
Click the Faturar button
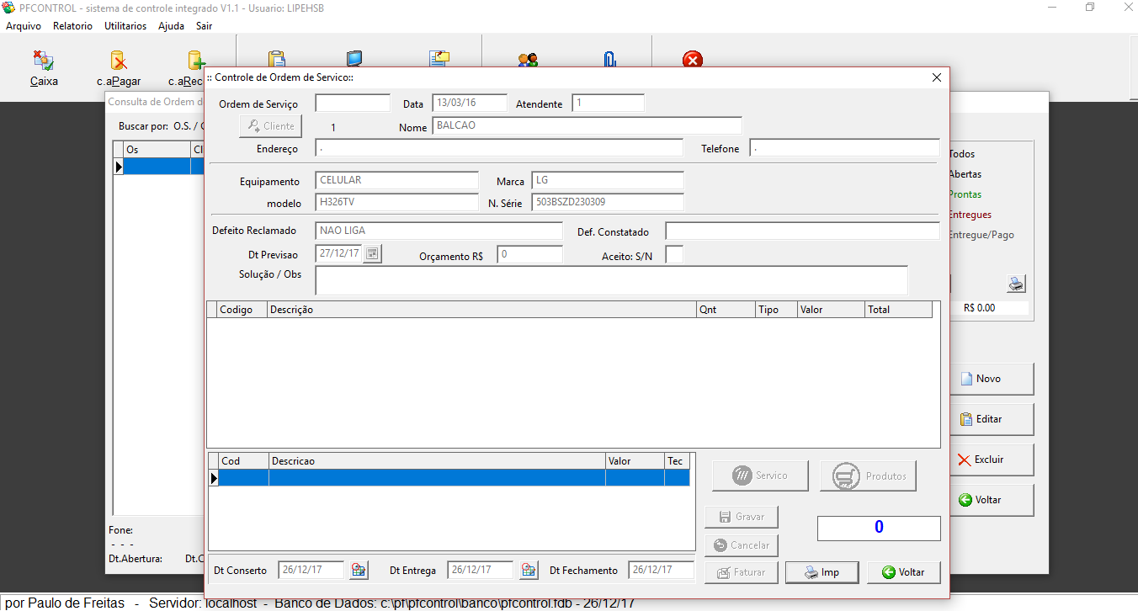(x=742, y=572)
